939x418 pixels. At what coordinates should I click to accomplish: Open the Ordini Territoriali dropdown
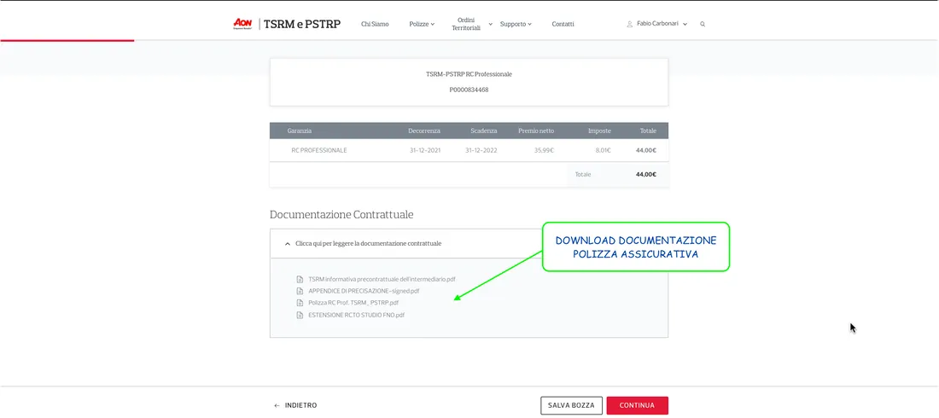click(471, 24)
